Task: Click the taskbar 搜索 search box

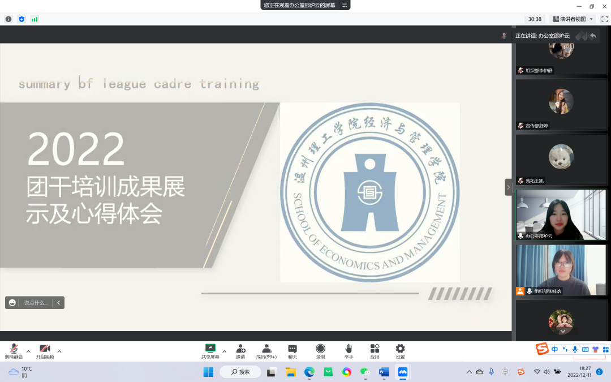Action: click(x=240, y=372)
